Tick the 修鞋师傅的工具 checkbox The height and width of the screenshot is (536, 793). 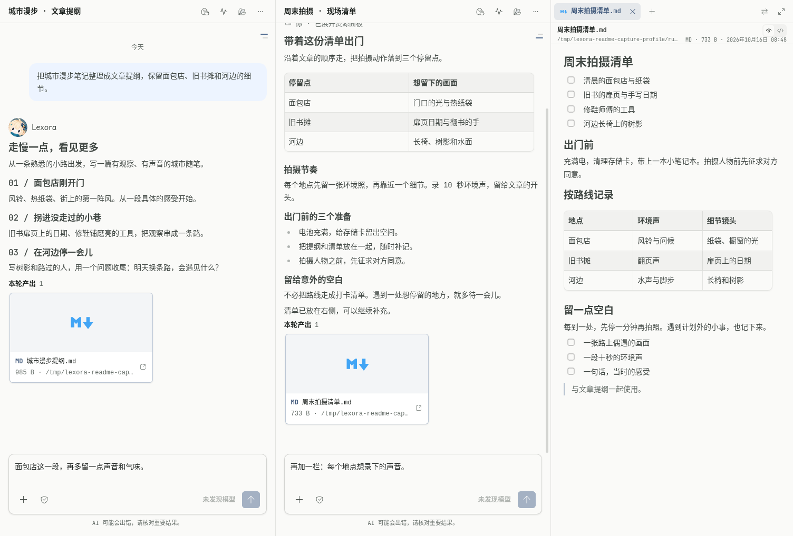click(571, 109)
